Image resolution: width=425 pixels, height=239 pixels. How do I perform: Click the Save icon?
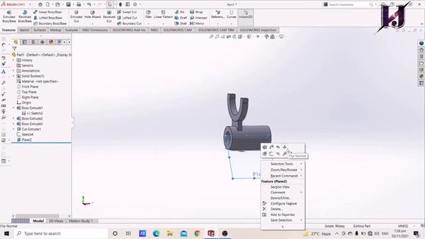point(68,5)
